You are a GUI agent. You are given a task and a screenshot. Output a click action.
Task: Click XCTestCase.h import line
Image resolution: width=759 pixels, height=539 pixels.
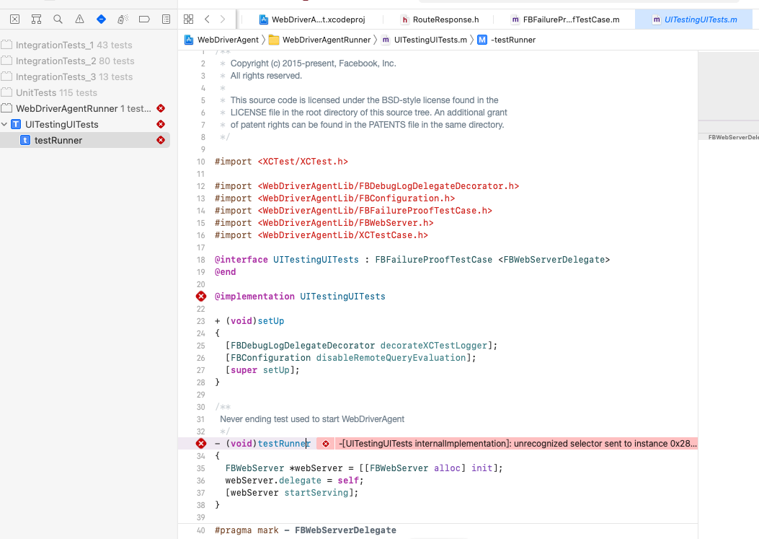321,235
